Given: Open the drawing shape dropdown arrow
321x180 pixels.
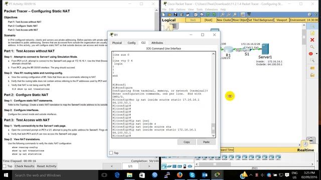Looking at the screenshot, I should tap(316, 53).
